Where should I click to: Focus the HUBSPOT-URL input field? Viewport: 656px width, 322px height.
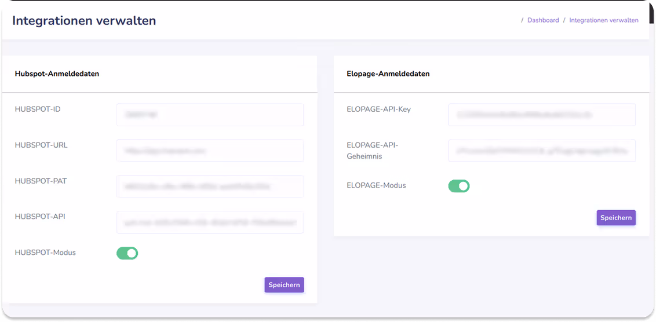click(210, 151)
